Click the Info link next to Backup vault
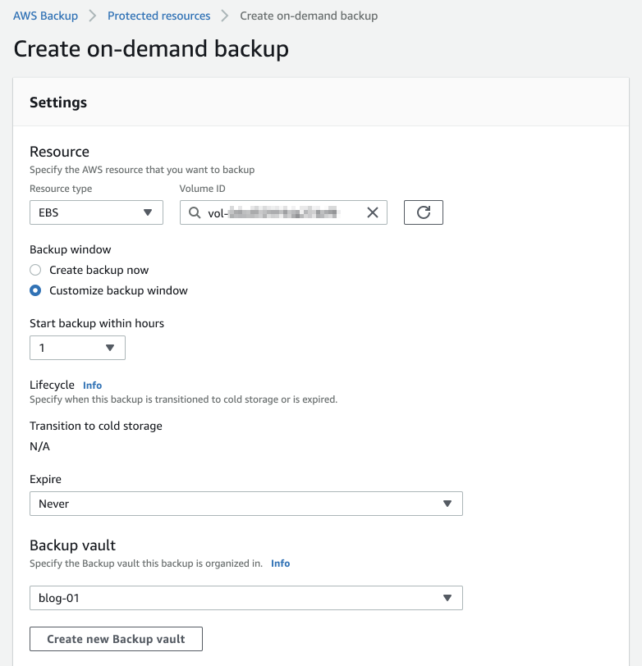 click(x=280, y=563)
